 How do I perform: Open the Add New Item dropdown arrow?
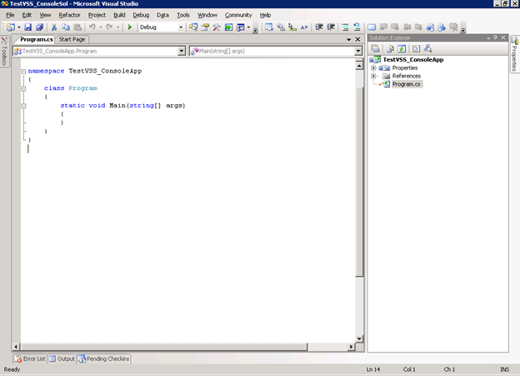point(19,28)
